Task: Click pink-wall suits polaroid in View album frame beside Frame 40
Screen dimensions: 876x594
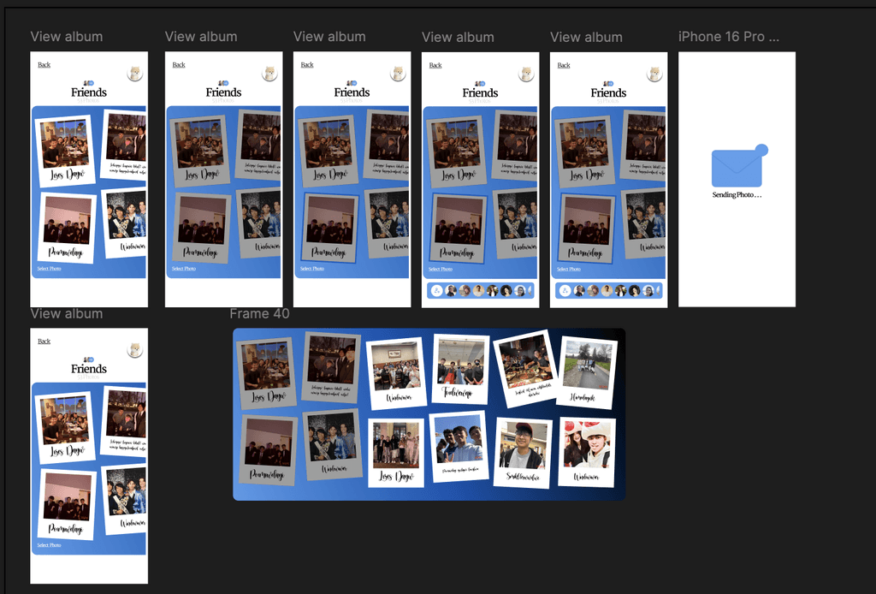Action: pyautogui.click(x=67, y=503)
